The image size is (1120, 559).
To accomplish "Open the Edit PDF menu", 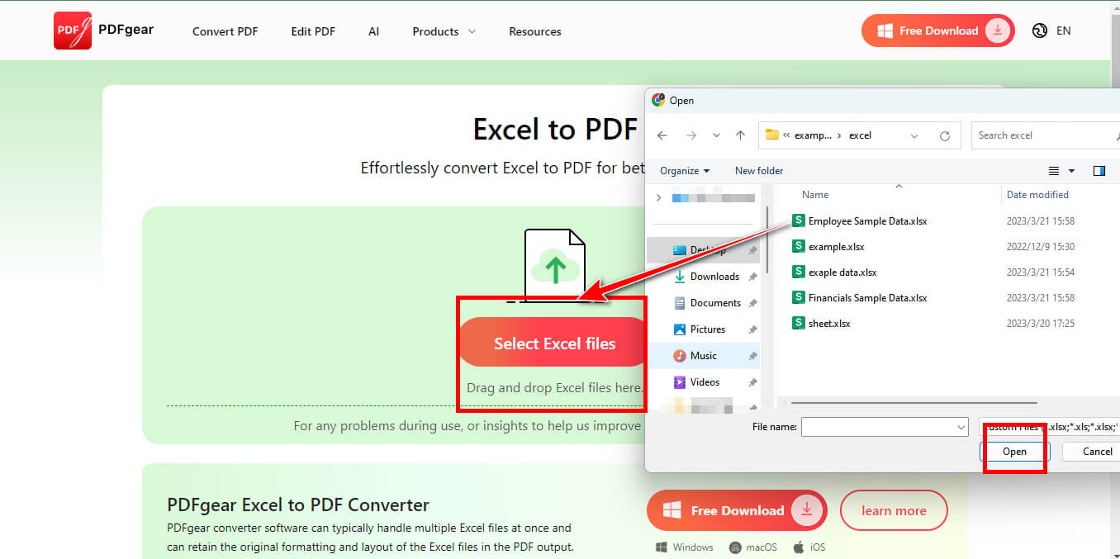I will 313,31.
